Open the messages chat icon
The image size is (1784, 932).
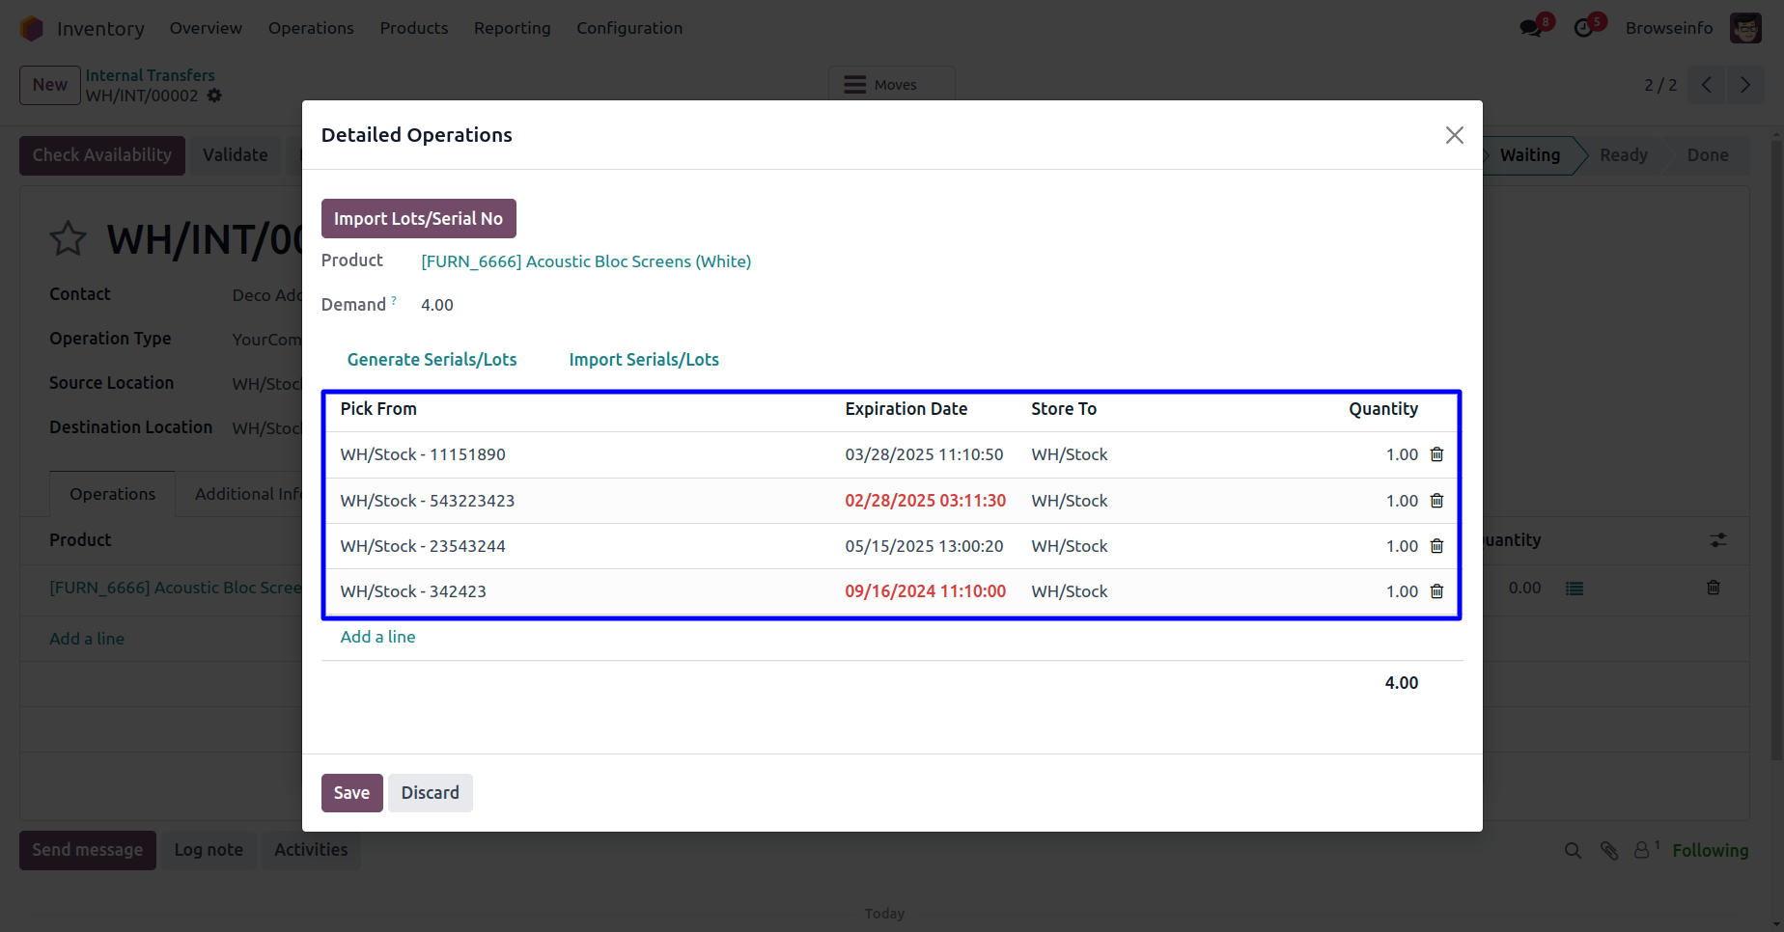1531,28
